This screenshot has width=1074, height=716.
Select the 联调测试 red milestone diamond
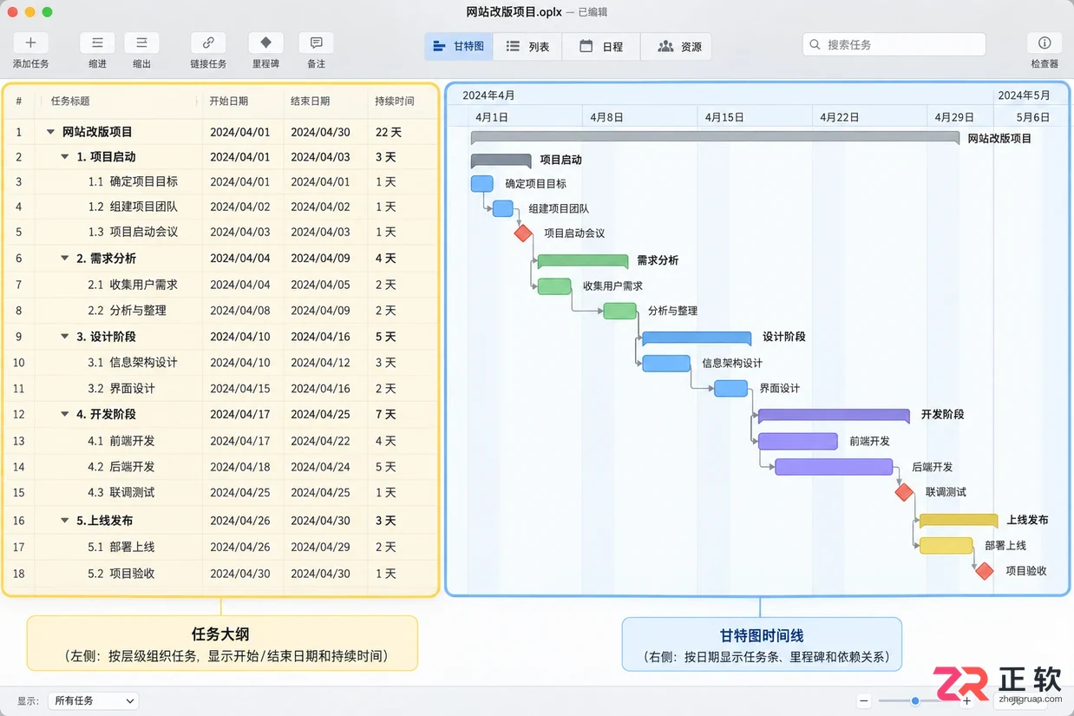(x=904, y=492)
